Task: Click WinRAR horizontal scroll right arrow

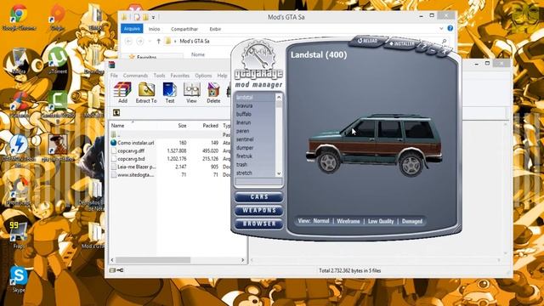Action: pos(242,260)
